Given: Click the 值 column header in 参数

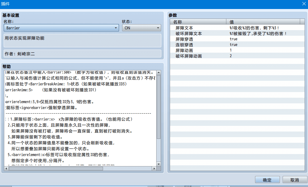Looking at the screenshot, I should [263, 22].
